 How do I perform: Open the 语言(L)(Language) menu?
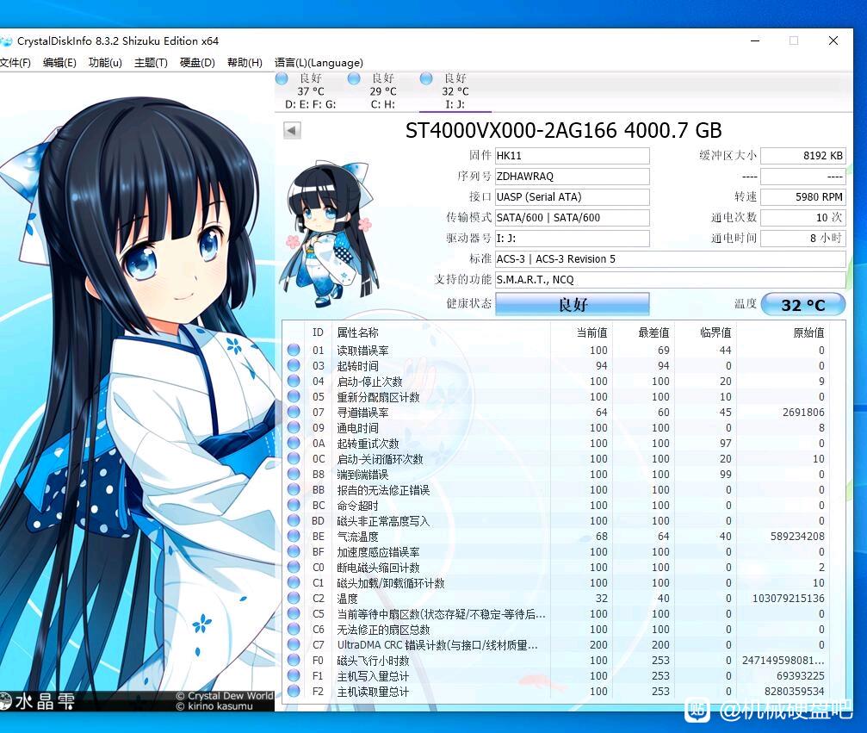coord(319,63)
